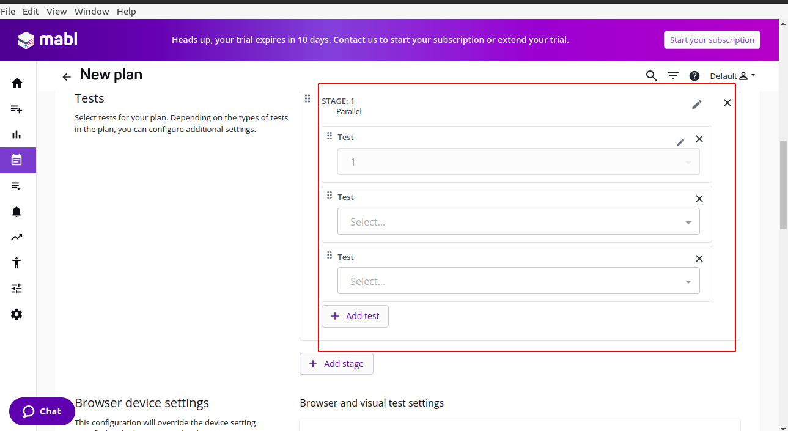Screen dimensions: 788x431
Task: Open the Window menu
Action: pyautogui.click(x=92, y=12)
